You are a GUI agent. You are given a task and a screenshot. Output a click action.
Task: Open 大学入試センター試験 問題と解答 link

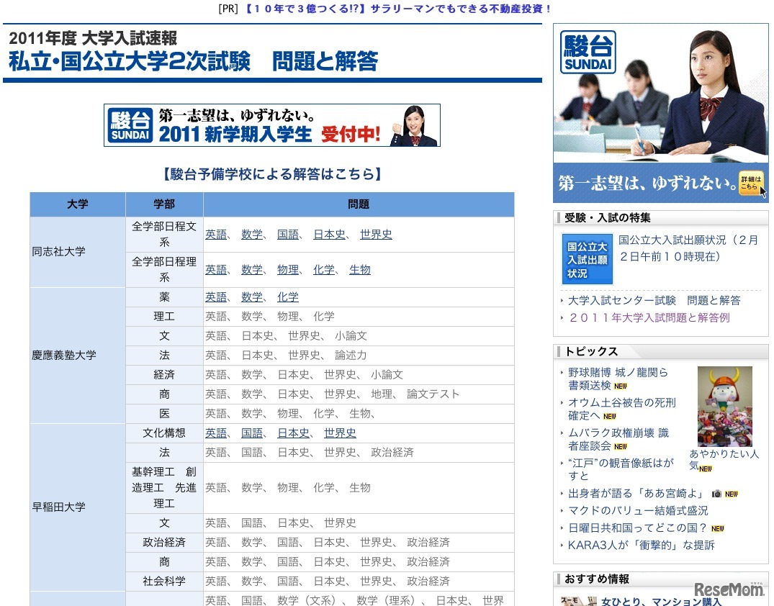click(654, 301)
